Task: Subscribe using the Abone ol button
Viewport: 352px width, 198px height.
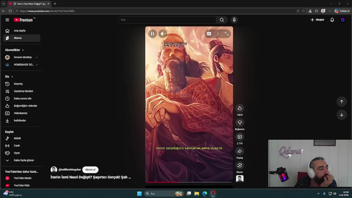Action: coord(90,170)
